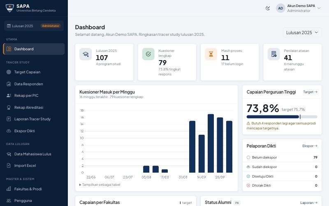Screen dimensions: 329x206
Task: Click the Administrator role badge
Action: pos(51,26)
